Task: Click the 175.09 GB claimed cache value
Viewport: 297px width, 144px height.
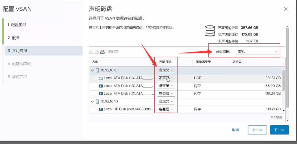Action: pyautogui.click(x=250, y=34)
